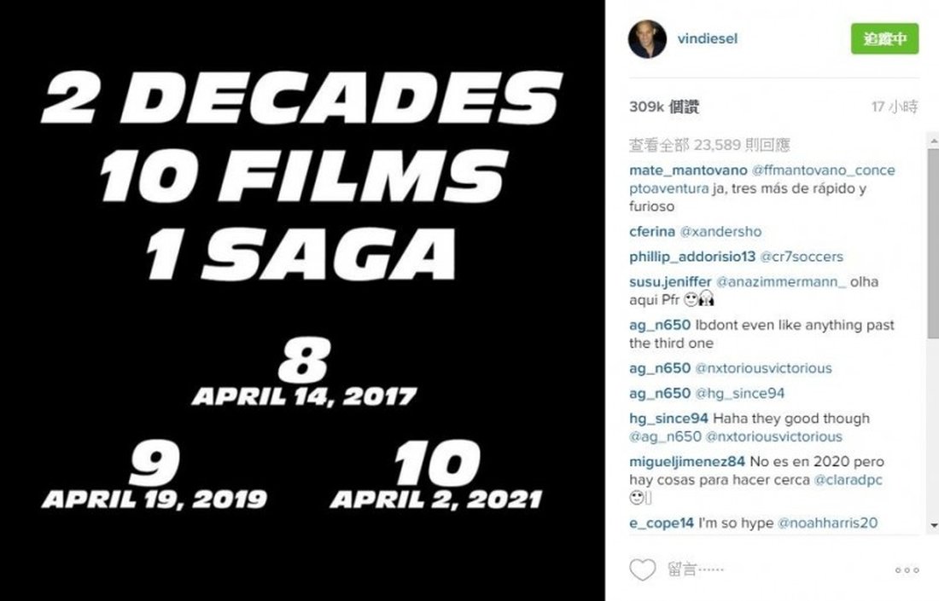Click the @nxtoriousvictorious mention by ag_n650
The width and height of the screenshot is (939, 601).
point(763,368)
